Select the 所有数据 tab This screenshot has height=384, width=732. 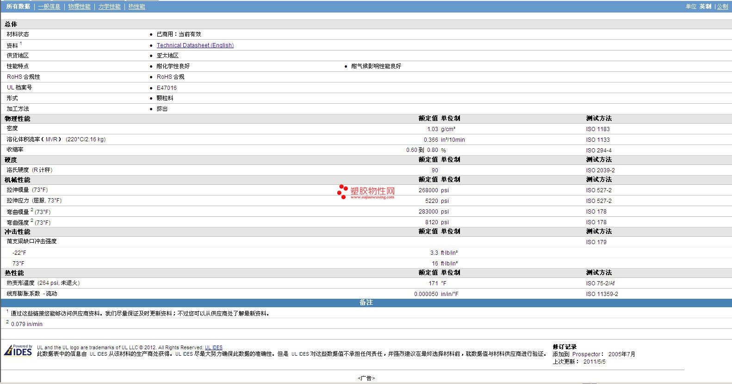pyautogui.click(x=18, y=6)
